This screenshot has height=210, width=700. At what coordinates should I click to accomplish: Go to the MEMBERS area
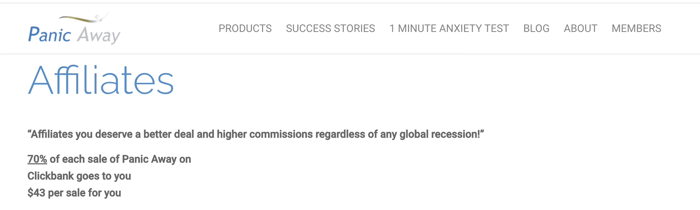(636, 28)
